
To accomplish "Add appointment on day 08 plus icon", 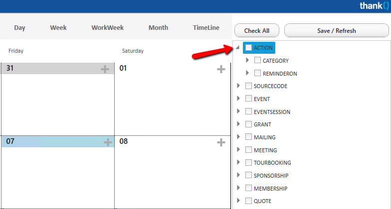I will point(221,142).
